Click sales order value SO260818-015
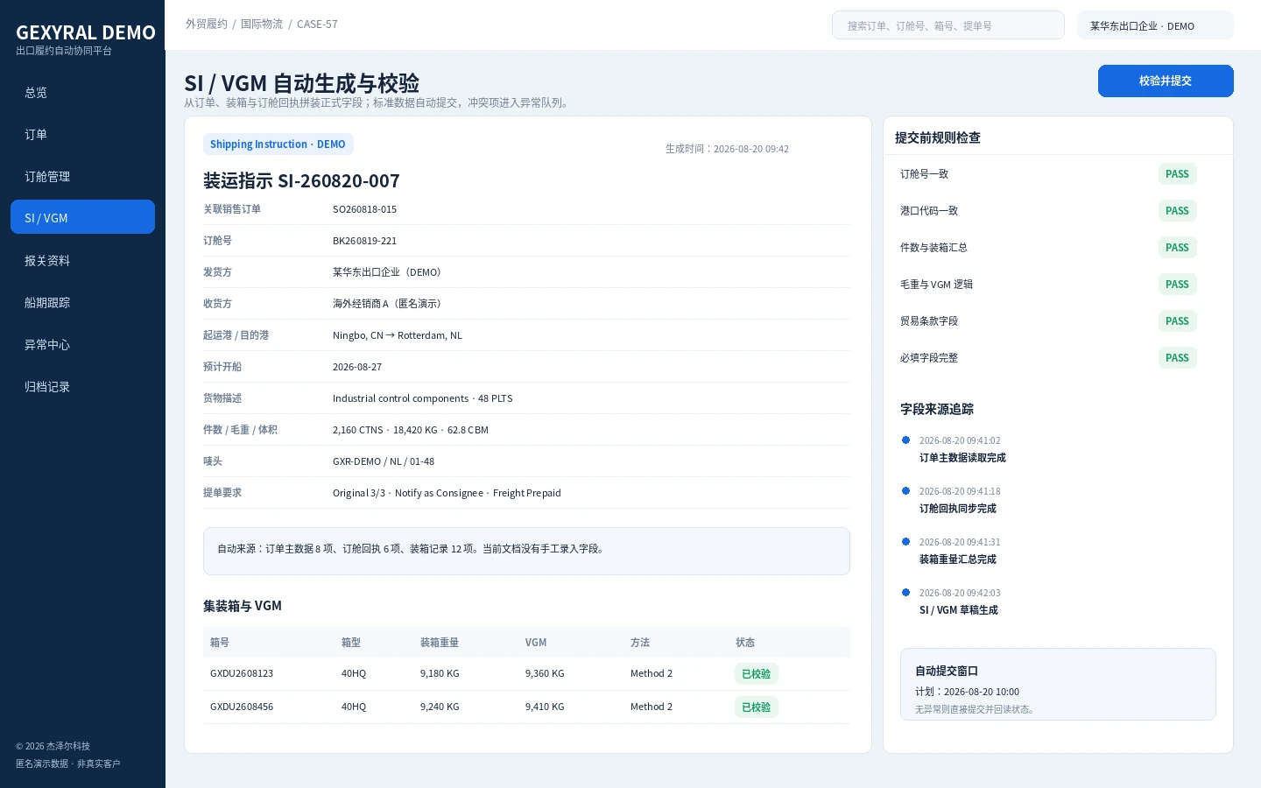This screenshot has height=788, width=1261. click(364, 209)
